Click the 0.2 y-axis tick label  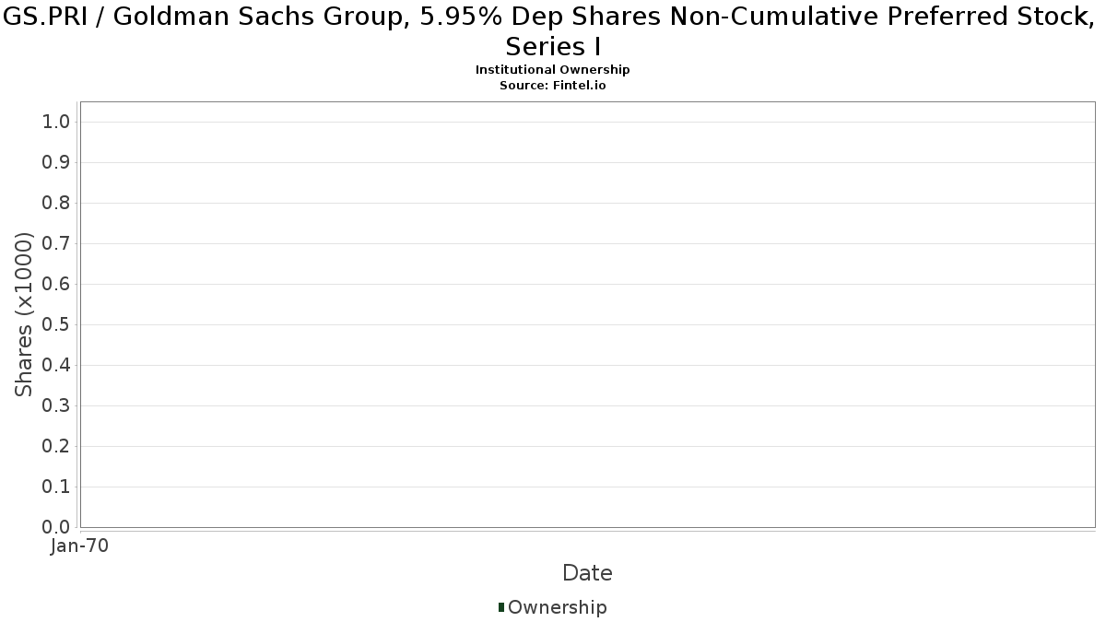[x=57, y=447]
